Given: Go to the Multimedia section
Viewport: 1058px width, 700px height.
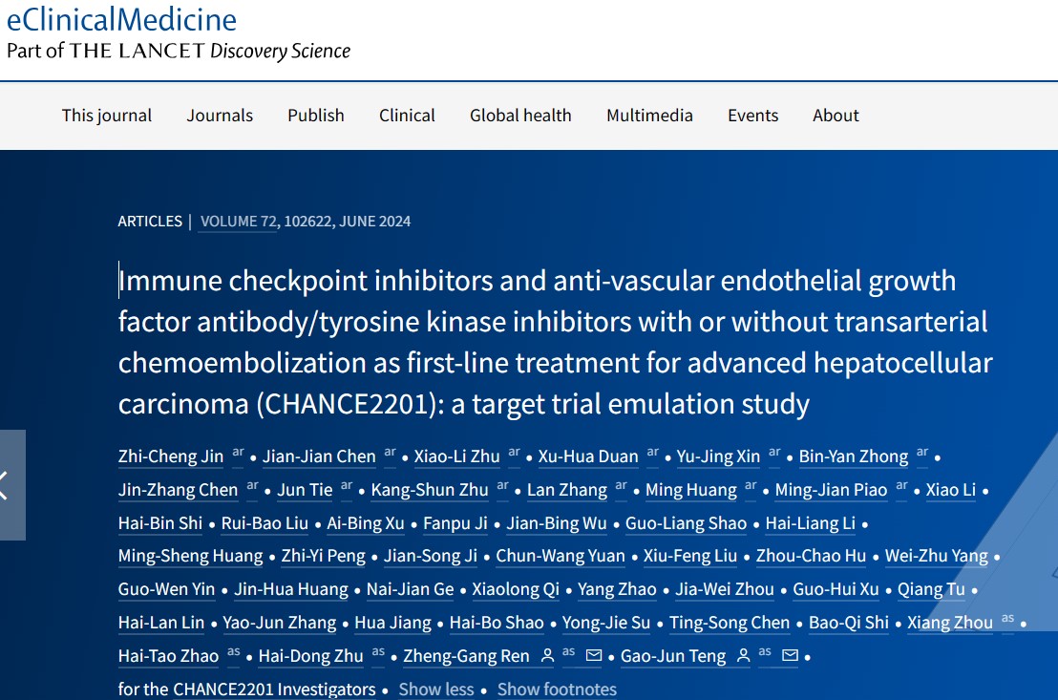Looking at the screenshot, I should tap(649, 116).
